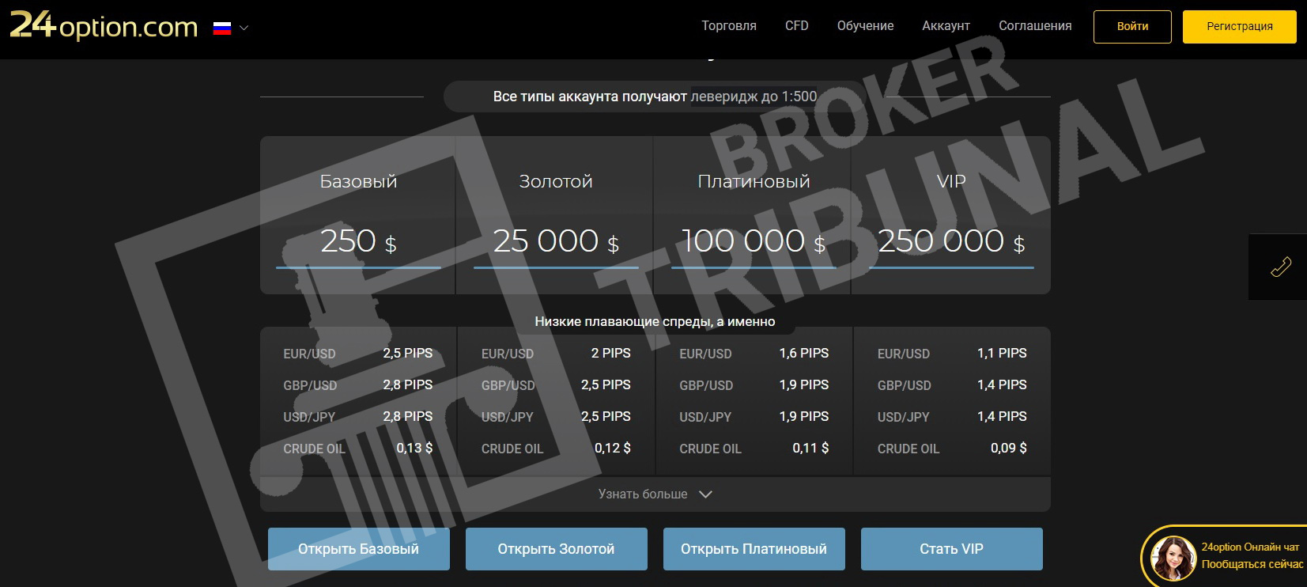Click the 0,12 $ crude oil spread
The image size is (1307, 587).
[x=613, y=448]
